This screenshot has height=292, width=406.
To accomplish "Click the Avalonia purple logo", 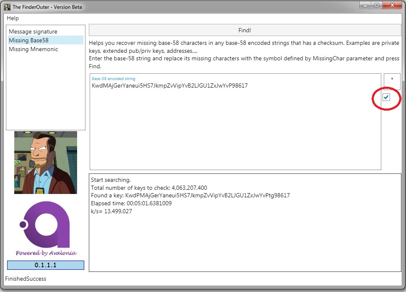I will pyautogui.click(x=45, y=225).
